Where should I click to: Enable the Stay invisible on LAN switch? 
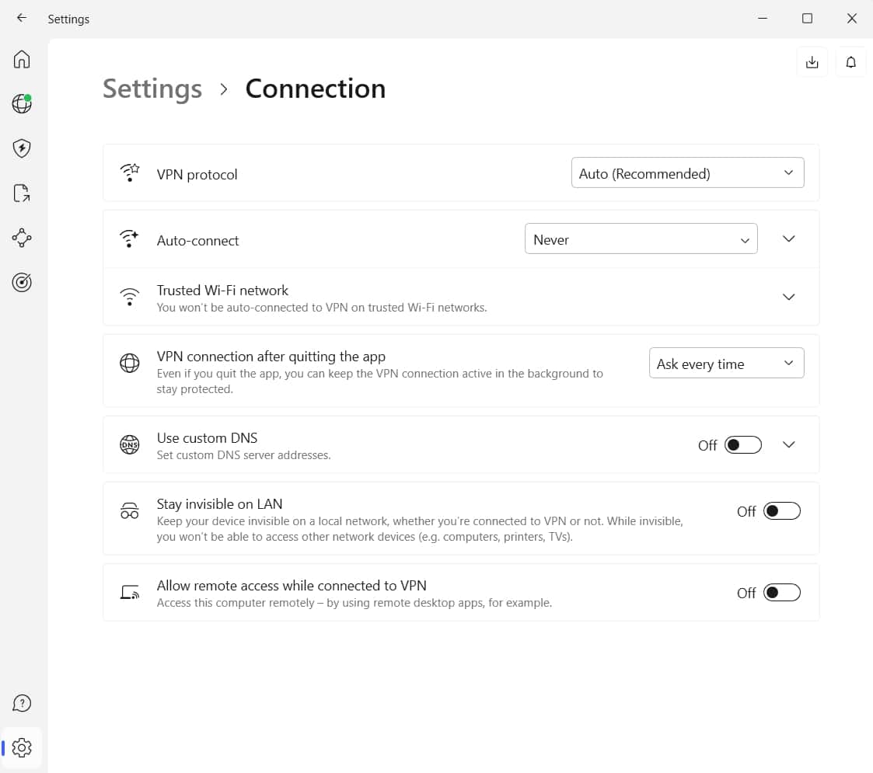click(782, 511)
